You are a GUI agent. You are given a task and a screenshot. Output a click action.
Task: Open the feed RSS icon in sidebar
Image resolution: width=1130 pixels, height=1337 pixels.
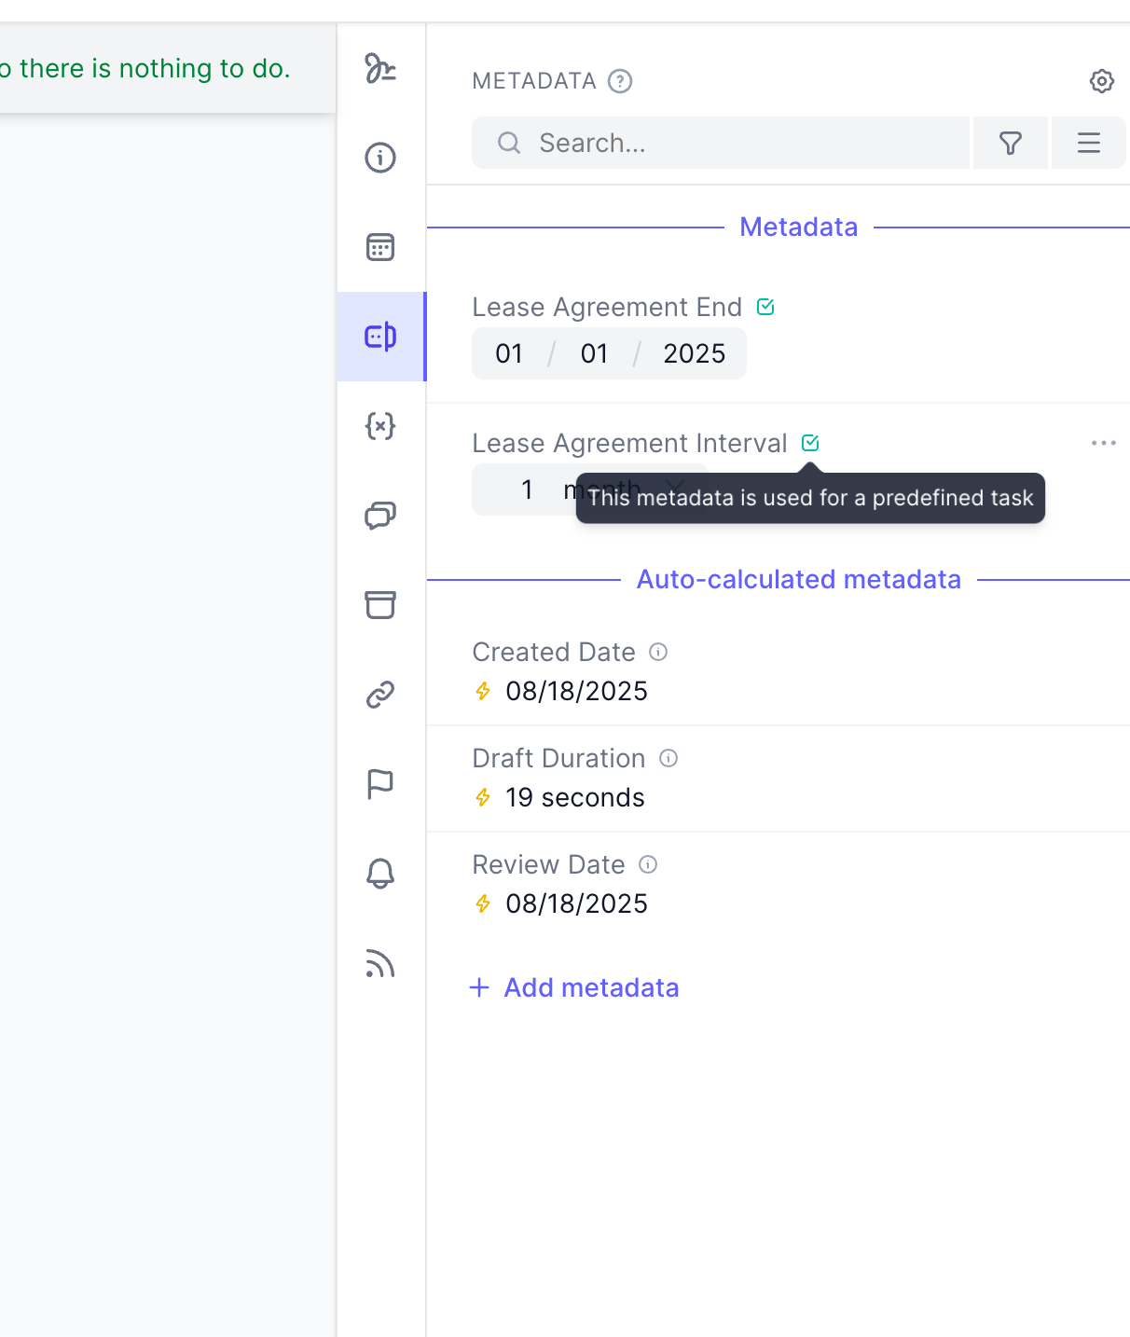pyautogui.click(x=380, y=963)
